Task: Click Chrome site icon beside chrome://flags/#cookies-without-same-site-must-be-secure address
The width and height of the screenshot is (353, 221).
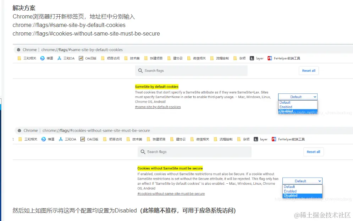Action: click(x=20, y=130)
